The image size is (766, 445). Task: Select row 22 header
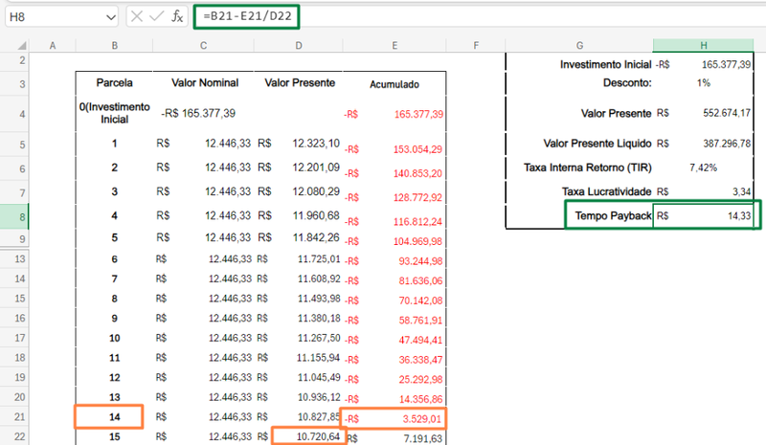(14, 436)
